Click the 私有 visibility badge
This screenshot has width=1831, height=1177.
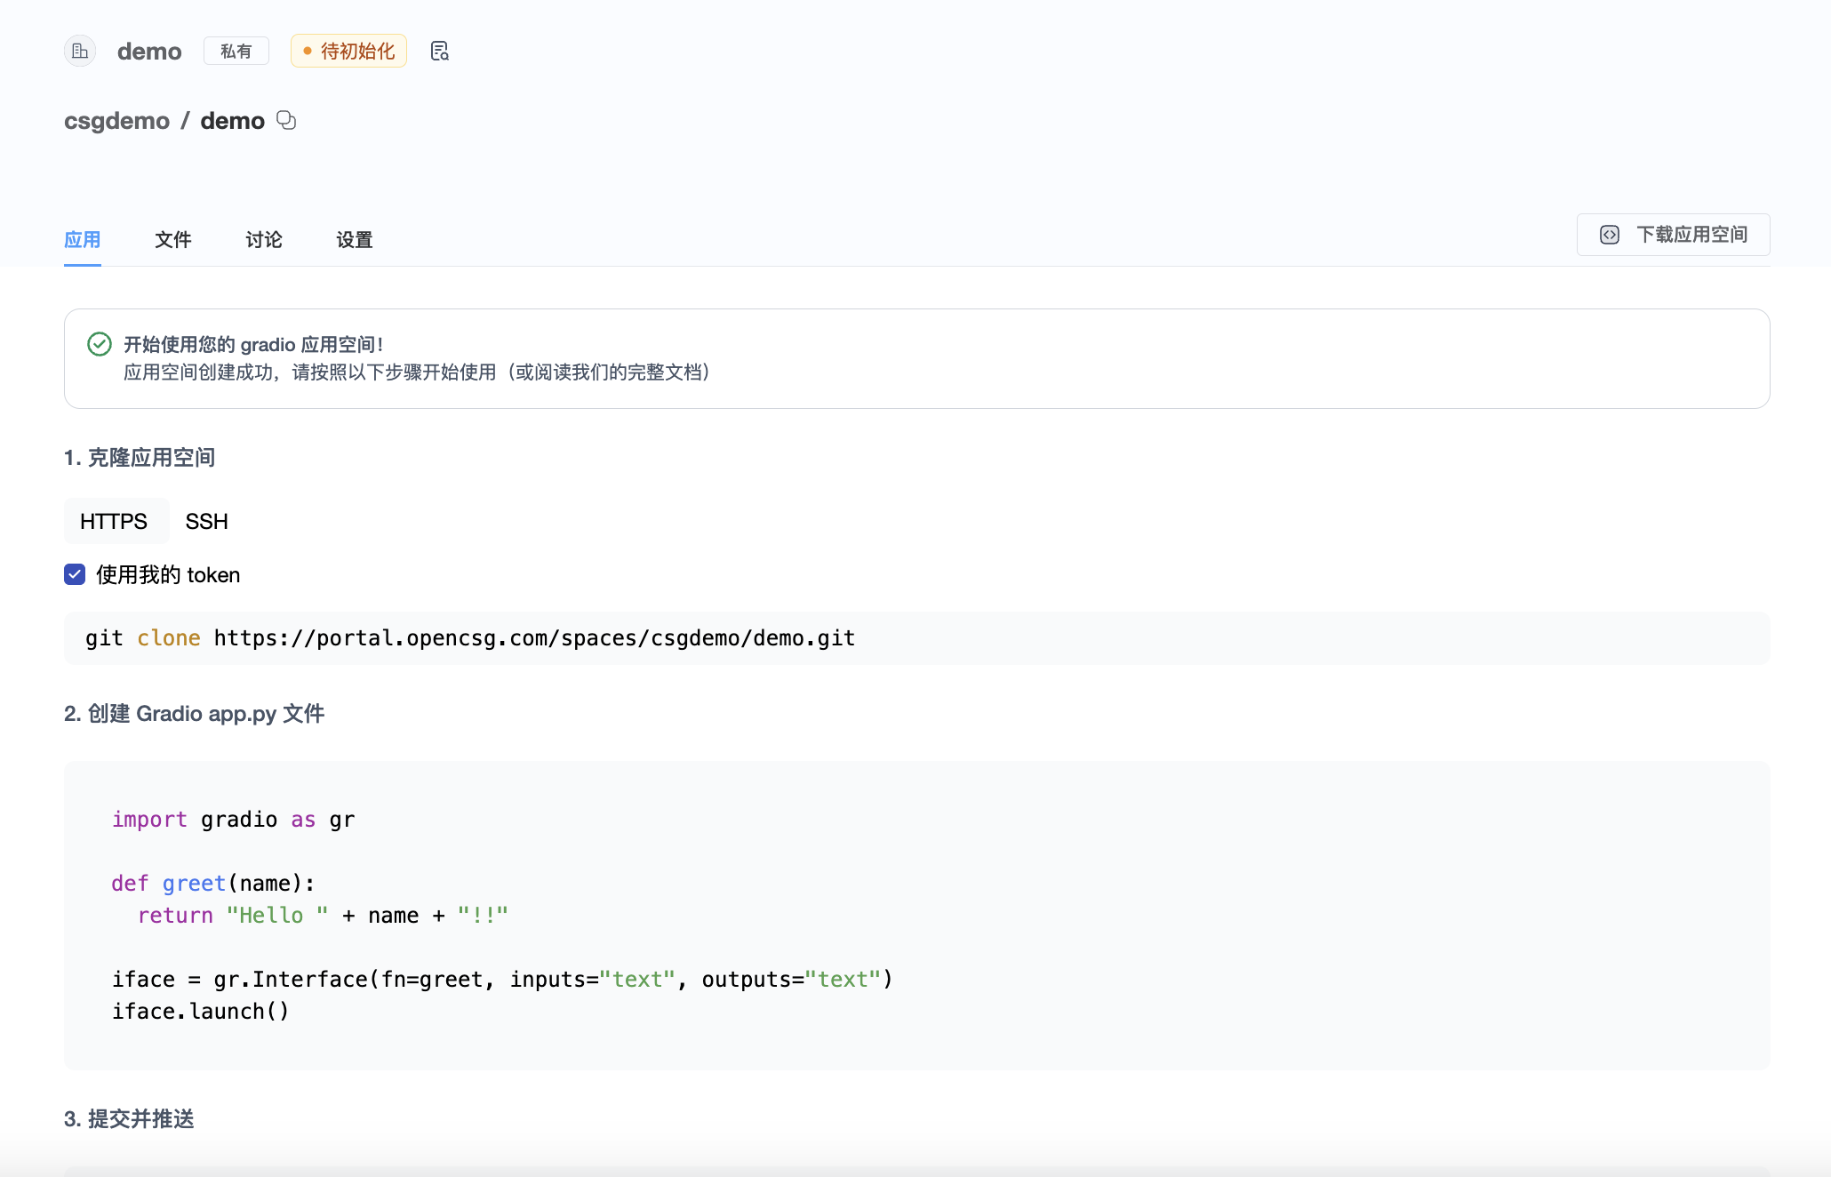(x=236, y=52)
